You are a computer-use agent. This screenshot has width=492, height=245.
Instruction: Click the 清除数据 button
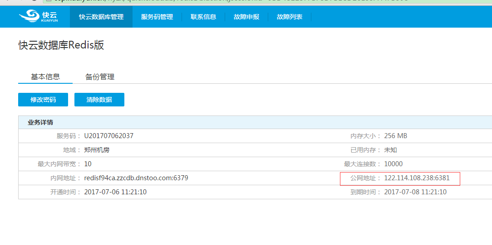[x=99, y=100]
